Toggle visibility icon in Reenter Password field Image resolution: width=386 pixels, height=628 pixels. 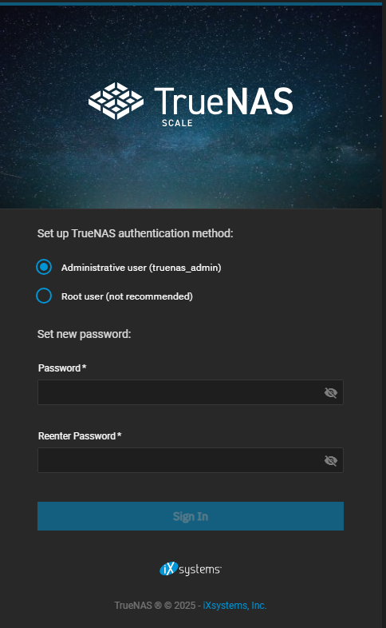pyautogui.click(x=331, y=460)
